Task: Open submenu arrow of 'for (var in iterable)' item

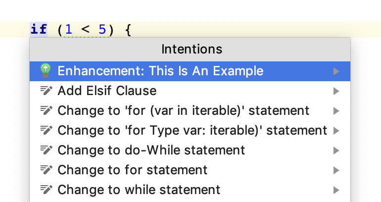Action: (336, 111)
